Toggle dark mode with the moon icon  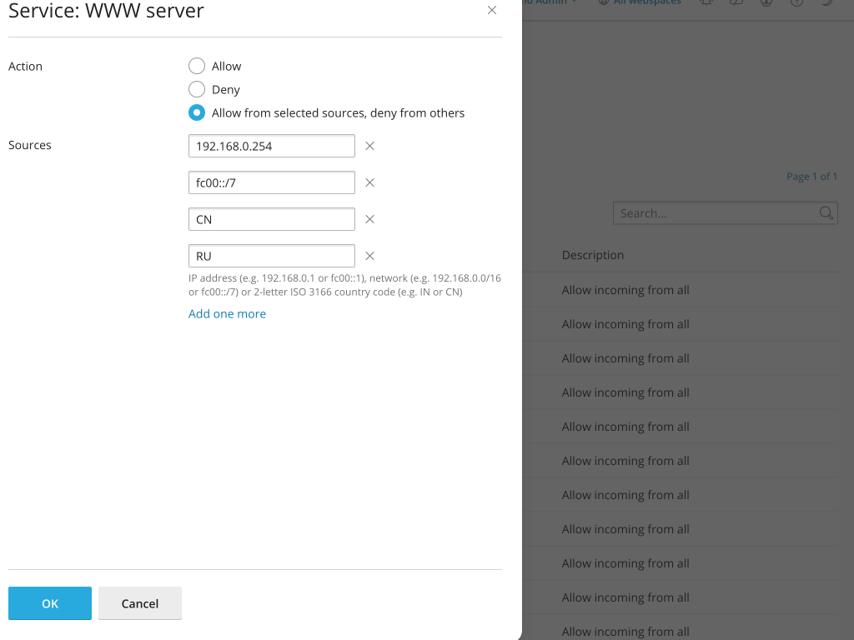[826, 2]
